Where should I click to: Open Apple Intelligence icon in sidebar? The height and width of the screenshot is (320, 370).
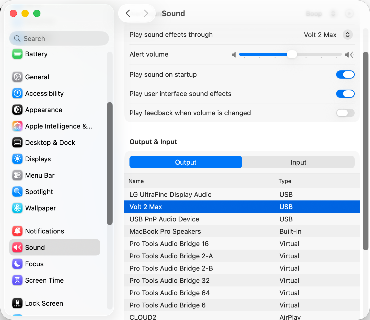(x=17, y=126)
